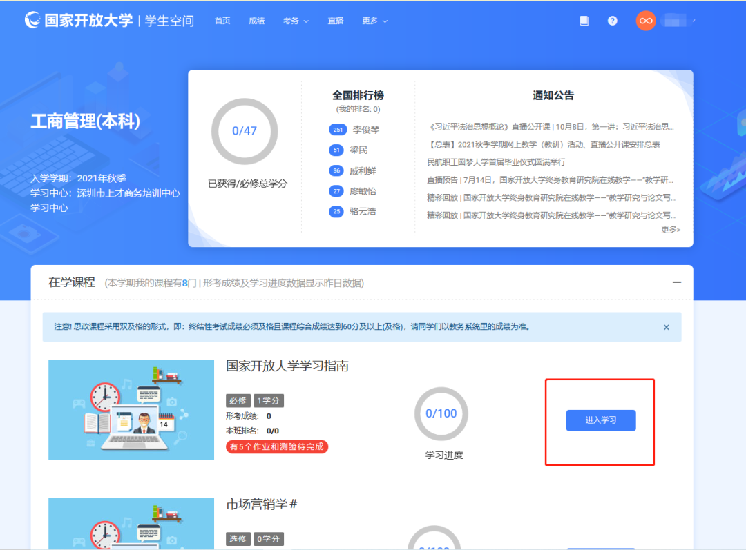Close the blue 思政课程 notice banner
Image resolution: width=746 pixels, height=550 pixels.
(x=666, y=327)
